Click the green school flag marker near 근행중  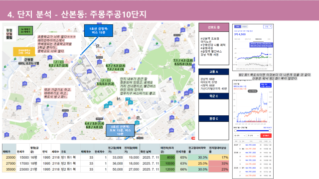[x=15, y=59]
